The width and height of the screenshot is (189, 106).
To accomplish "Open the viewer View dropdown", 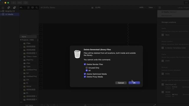I will click(151, 7).
